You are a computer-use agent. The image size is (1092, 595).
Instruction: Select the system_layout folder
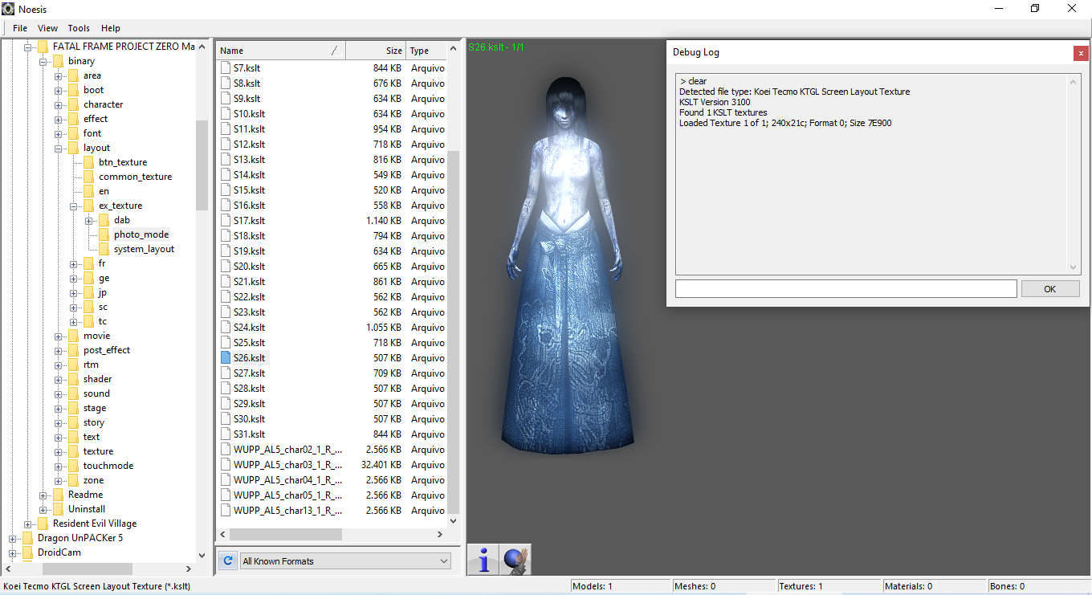coord(144,249)
